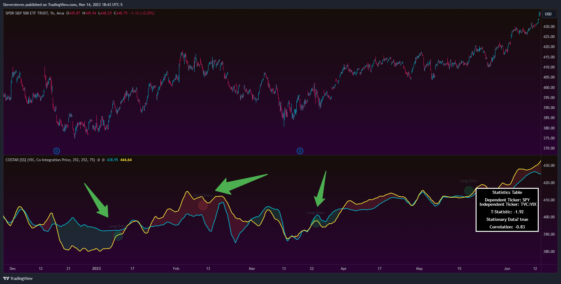
Task: Click the cyan 438.95 indicator value
Action: tap(112, 160)
